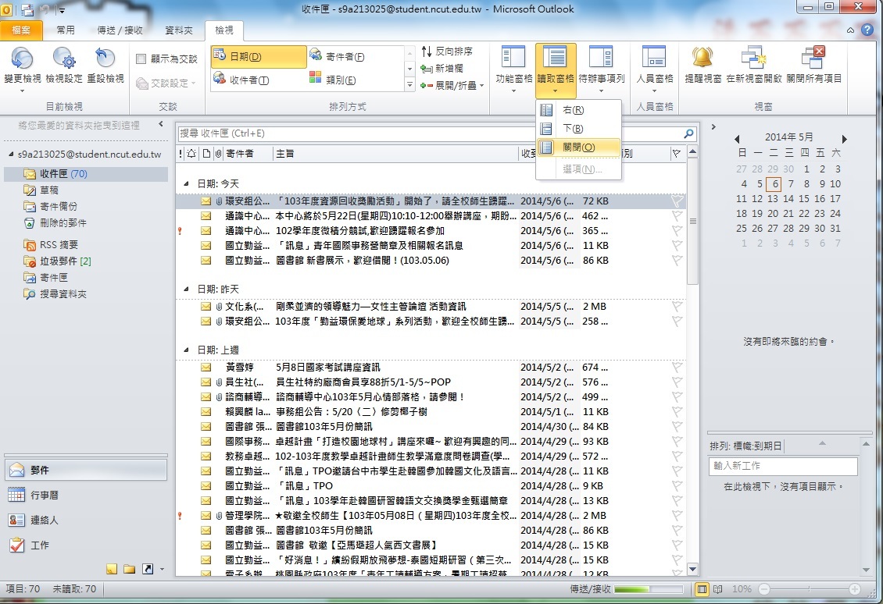The image size is (883, 604).
Task: Click 反向排序 (Reverse Sort)
Action: point(447,52)
